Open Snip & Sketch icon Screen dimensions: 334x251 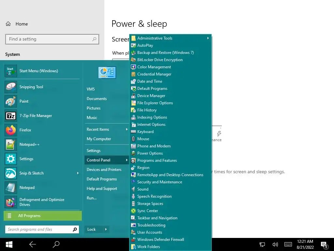coord(11,173)
